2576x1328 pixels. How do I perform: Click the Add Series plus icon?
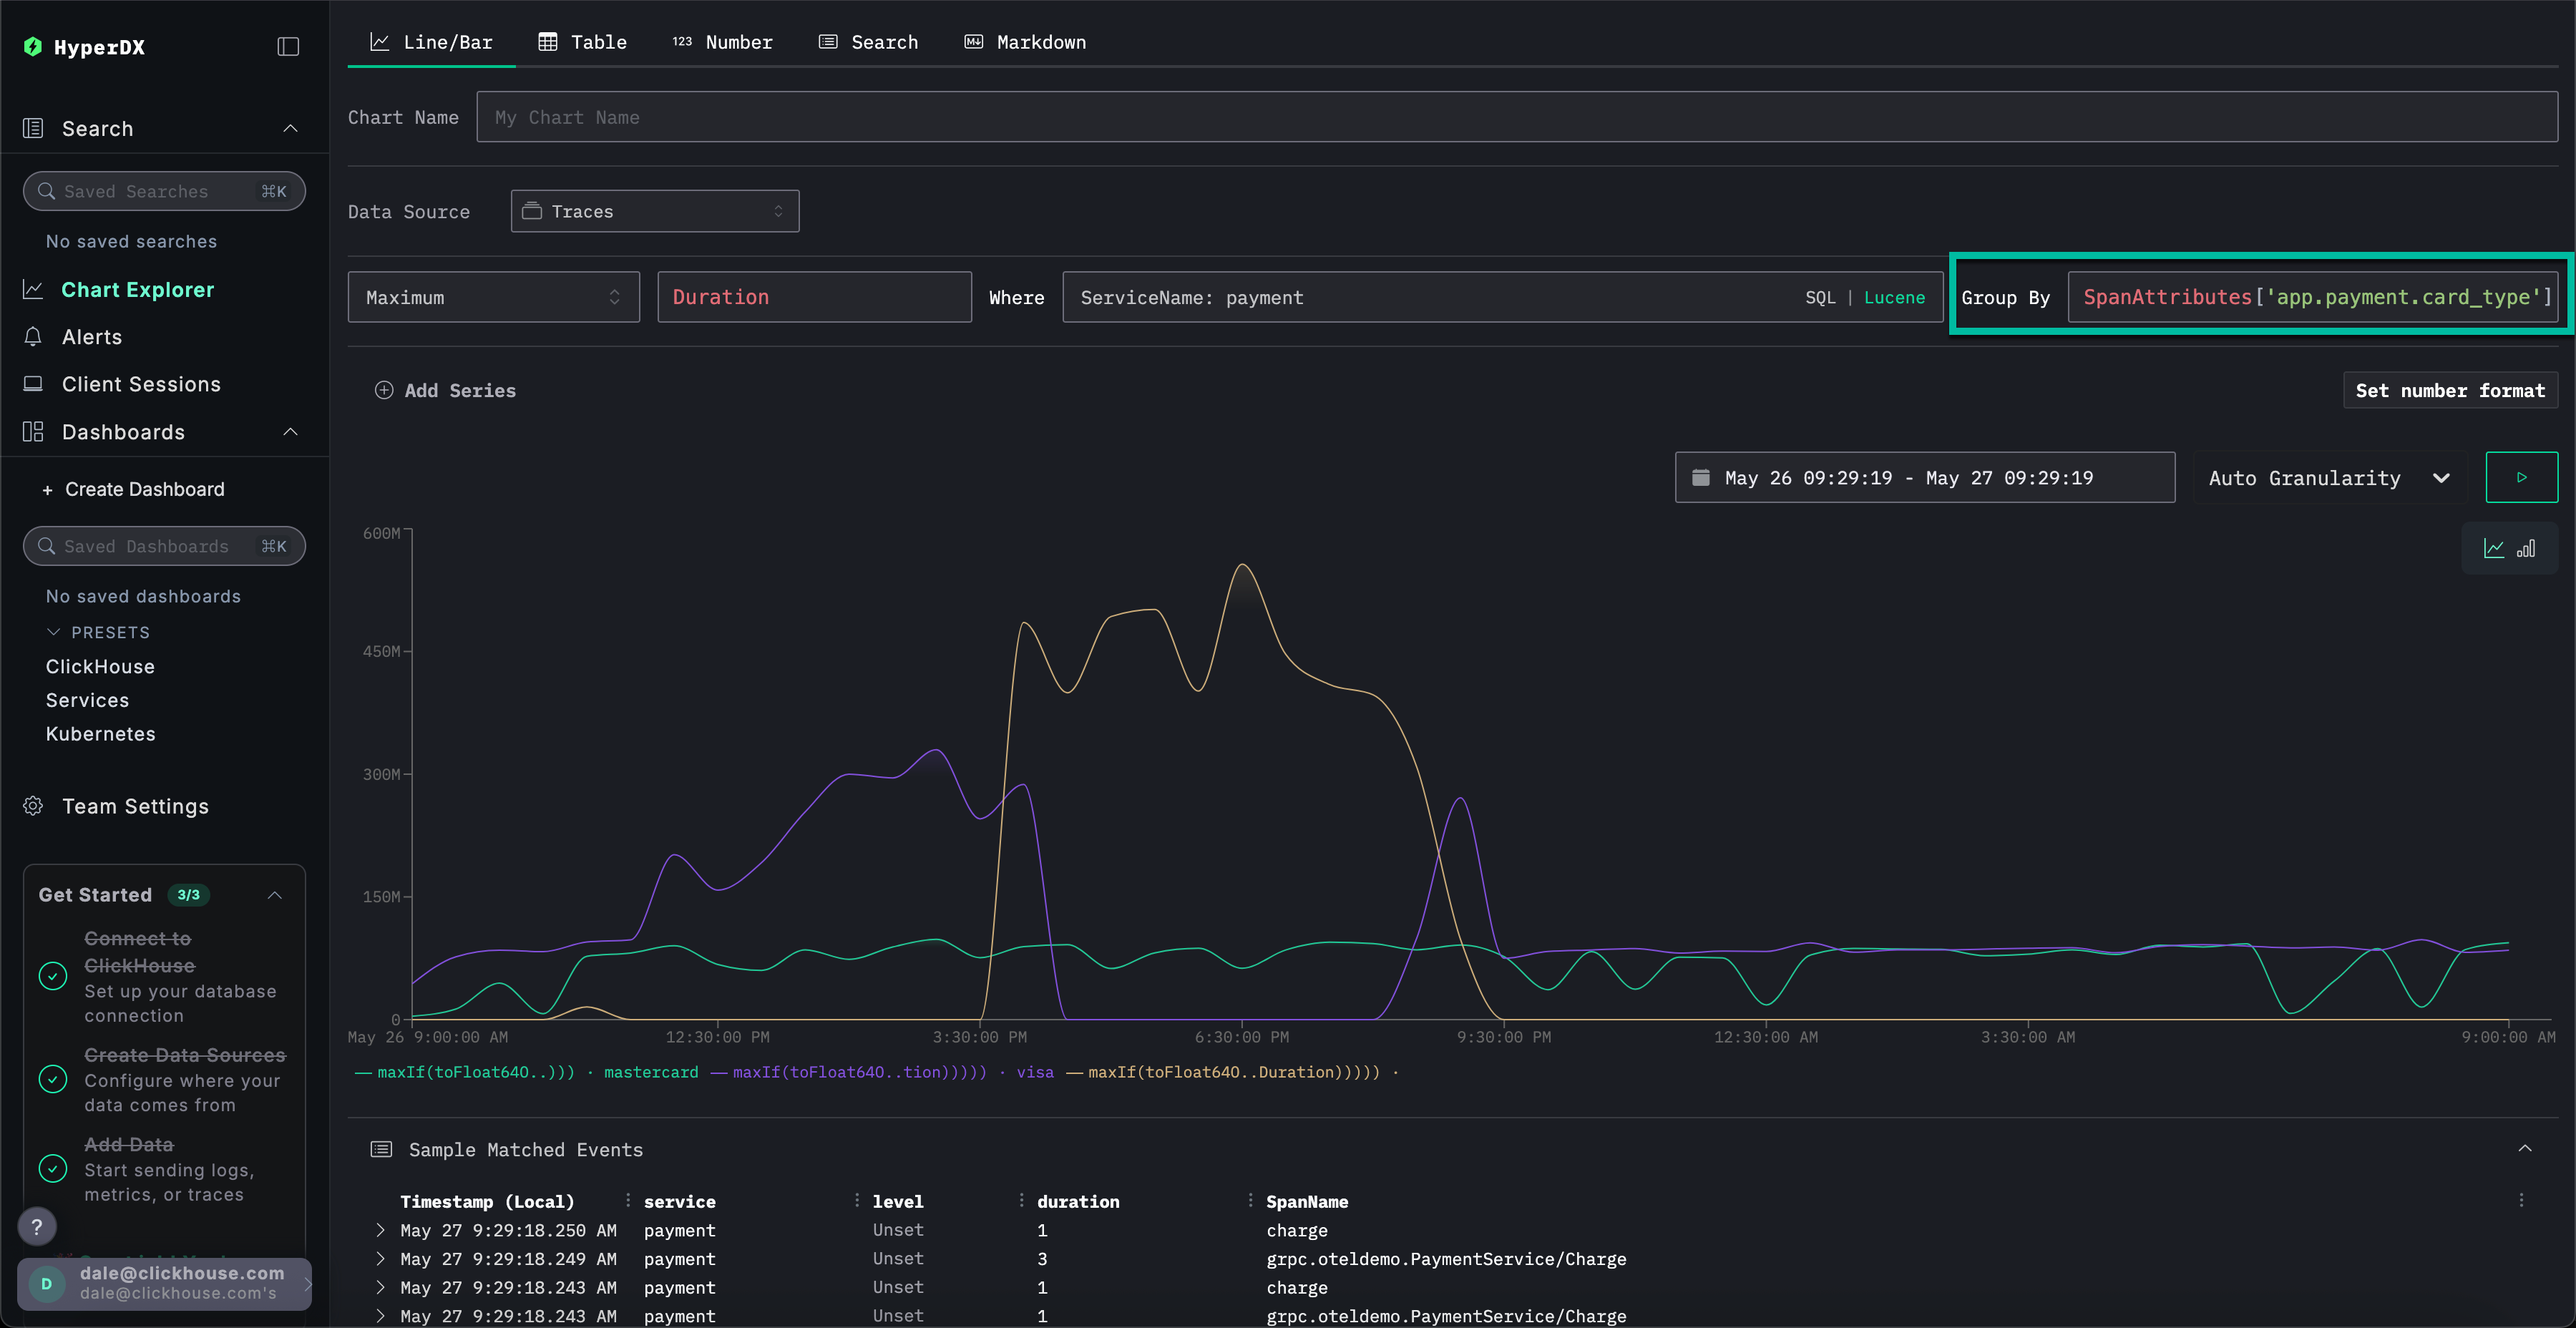click(384, 390)
